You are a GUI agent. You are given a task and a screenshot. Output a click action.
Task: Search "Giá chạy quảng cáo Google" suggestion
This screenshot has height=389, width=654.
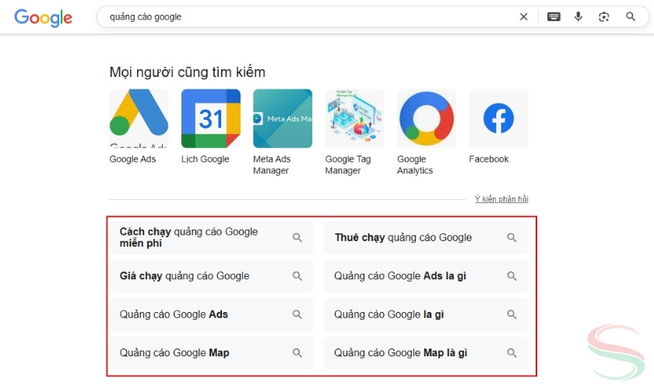[212, 275]
